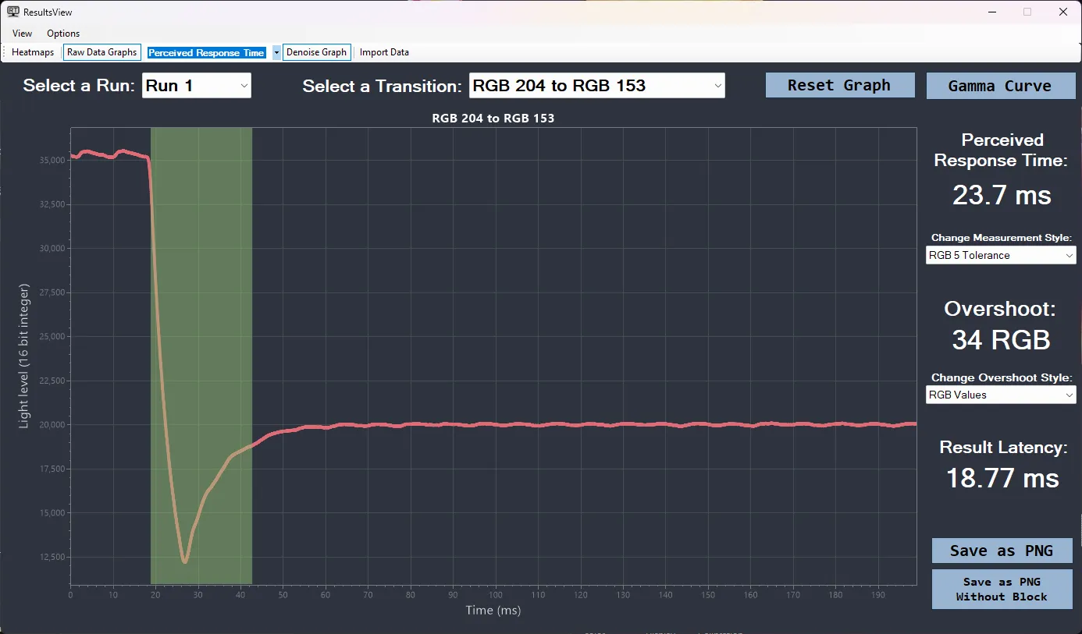This screenshot has width=1082, height=634.
Task: Expand the arrow beside Perceived Response Time
Action: (x=276, y=53)
